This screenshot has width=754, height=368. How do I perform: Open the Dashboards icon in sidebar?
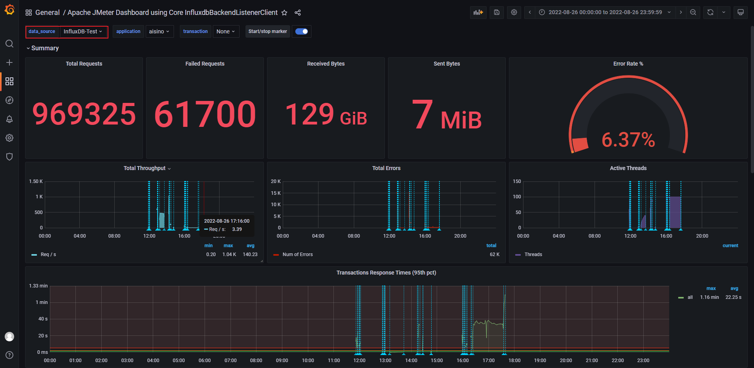coord(9,81)
